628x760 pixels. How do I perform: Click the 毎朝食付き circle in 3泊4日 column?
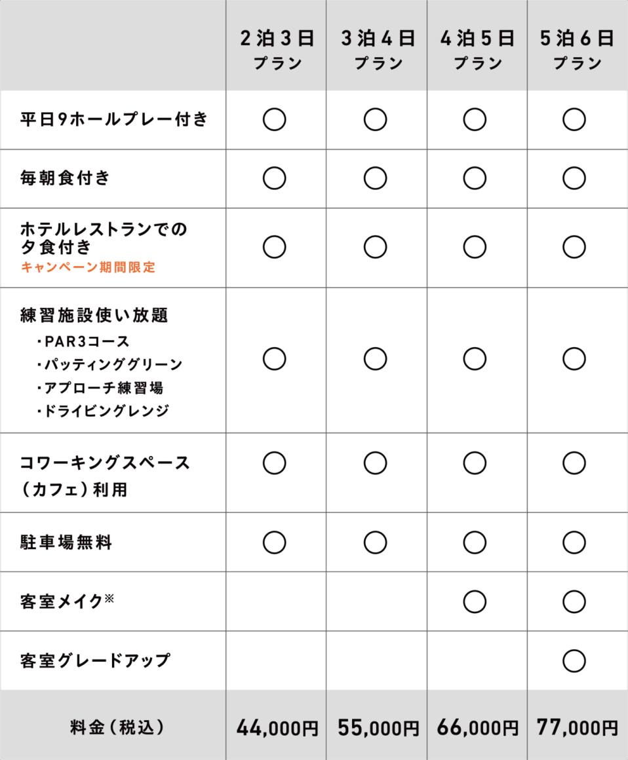click(x=375, y=178)
